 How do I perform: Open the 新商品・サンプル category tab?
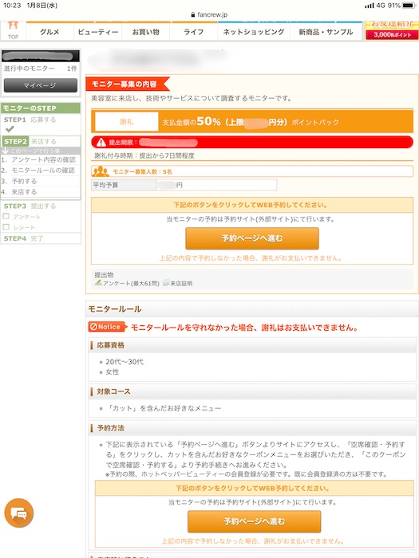[x=326, y=32]
